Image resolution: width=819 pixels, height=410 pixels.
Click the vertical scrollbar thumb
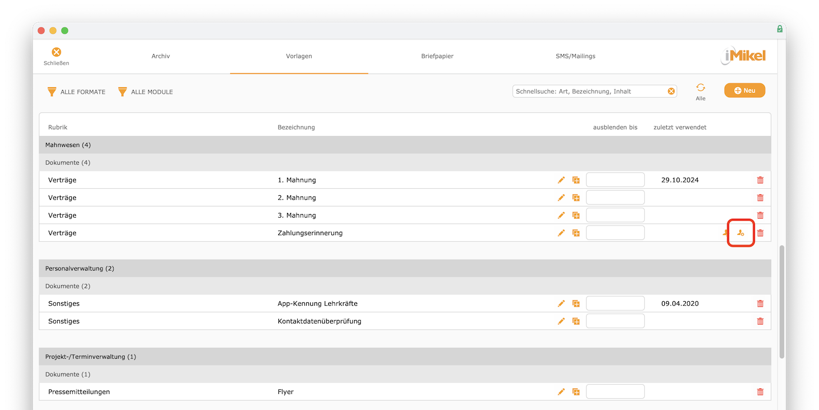[x=781, y=302]
